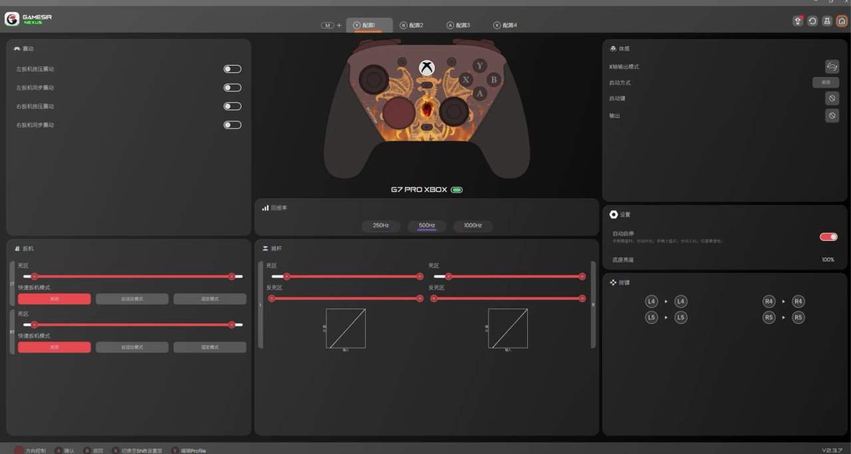Select 1000Hz polling rate

pyautogui.click(x=473, y=226)
